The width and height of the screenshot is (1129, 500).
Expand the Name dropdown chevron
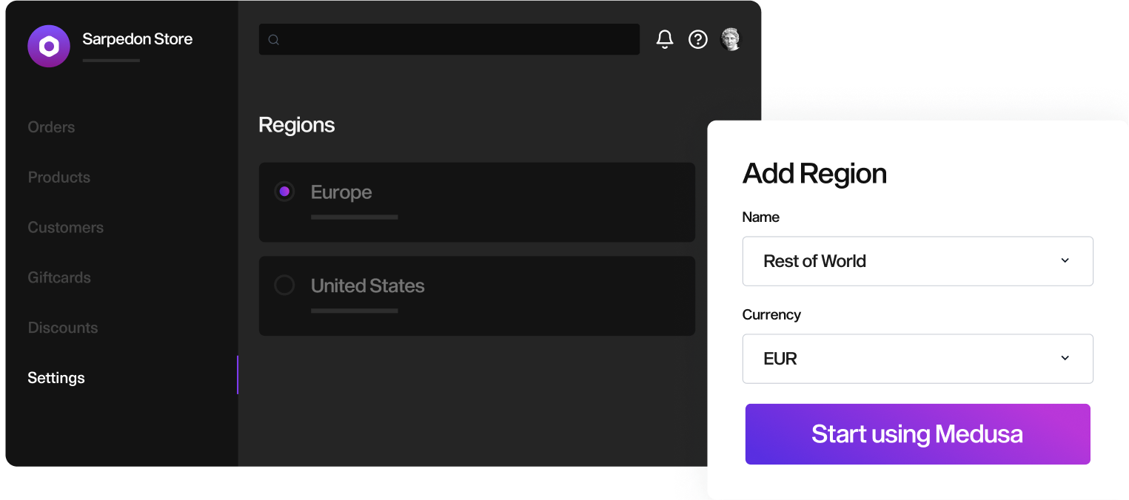click(x=1065, y=260)
